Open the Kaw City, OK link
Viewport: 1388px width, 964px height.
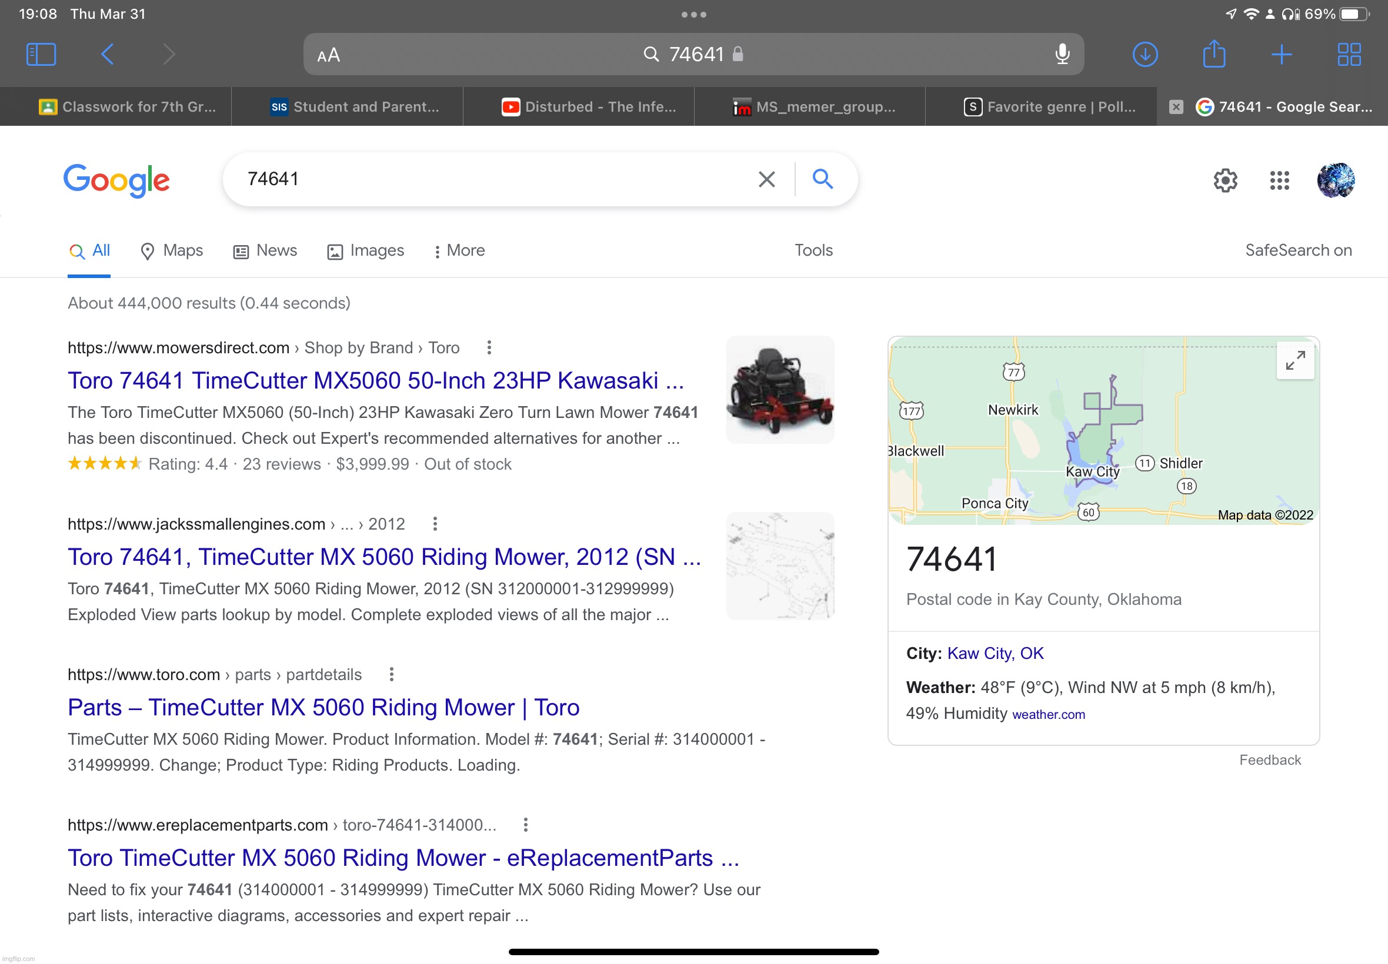995,653
